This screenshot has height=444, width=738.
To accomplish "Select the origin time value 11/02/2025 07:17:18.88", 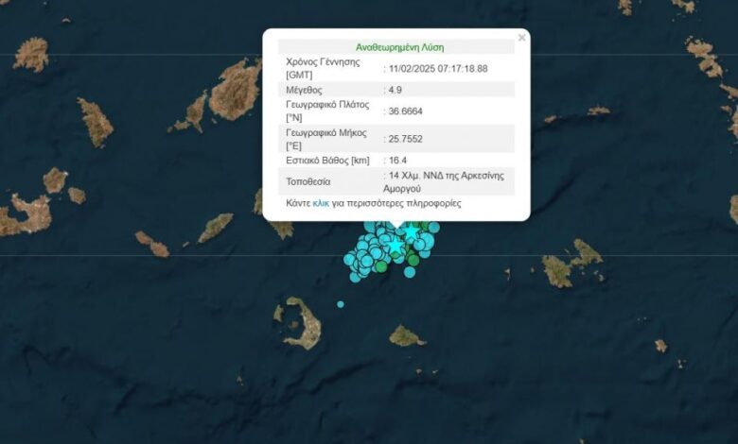I will click(x=438, y=69).
